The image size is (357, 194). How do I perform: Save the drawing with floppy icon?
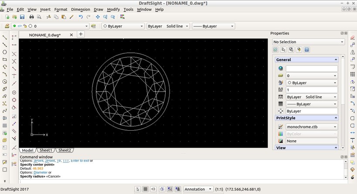tap(22, 17)
